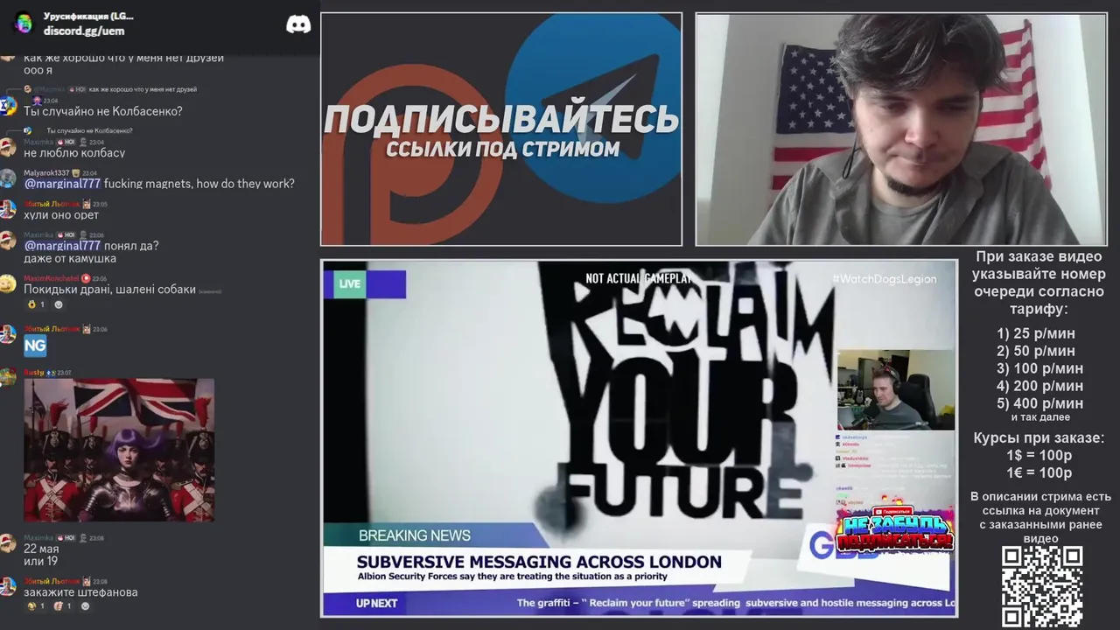The height and width of the screenshot is (630, 1120).
Task: Click 'Albion Security Forces say' subheadline text
Action: click(512, 577)
